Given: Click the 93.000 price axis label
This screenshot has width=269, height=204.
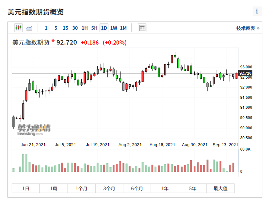Looking at the screenshot, I should pos(246,67).
